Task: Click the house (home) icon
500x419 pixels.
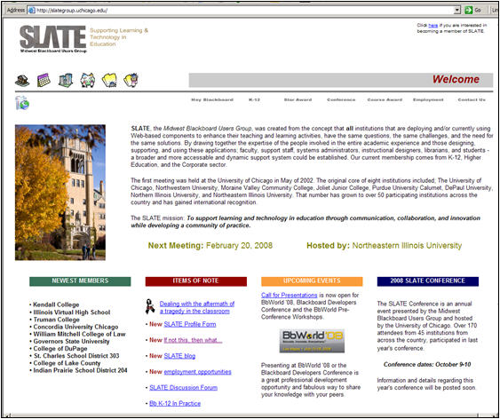Action: click(22, 81)
